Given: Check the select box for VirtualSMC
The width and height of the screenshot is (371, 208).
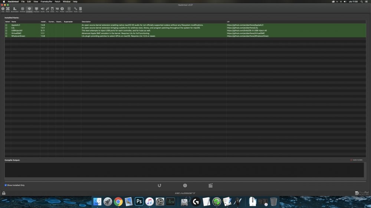Looking at the screenshot, I should [6, 33].
